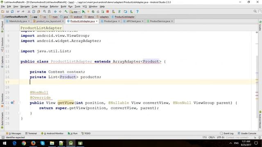262x147 pixels.
Task: Select the ProductListAdapter class breadcrumb
Action: click(x=123, y=17)
